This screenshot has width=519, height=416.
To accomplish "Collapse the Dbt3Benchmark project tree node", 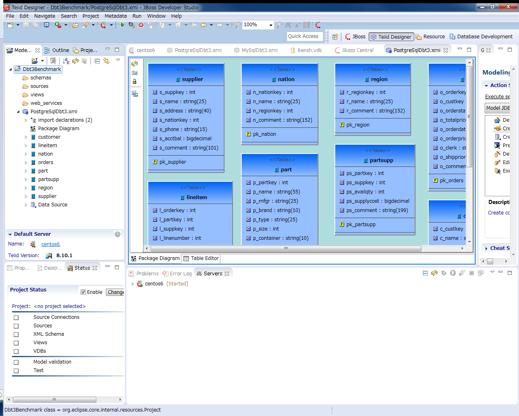I will point(10,69).
